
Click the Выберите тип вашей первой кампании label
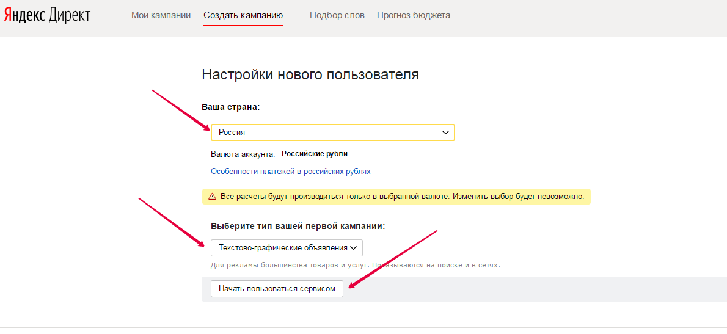click(x=298, y=227)
